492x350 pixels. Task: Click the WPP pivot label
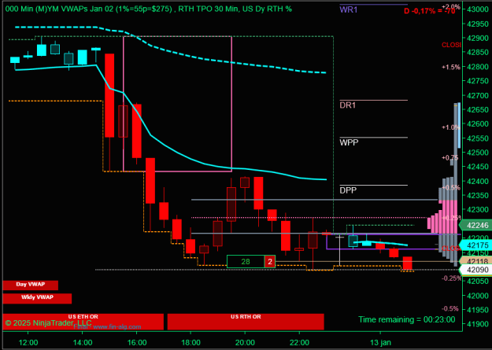349,142
